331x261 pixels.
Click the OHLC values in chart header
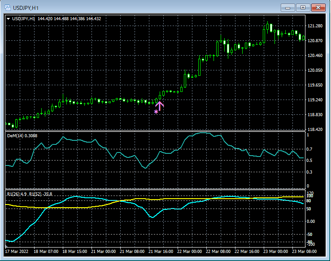70,19
